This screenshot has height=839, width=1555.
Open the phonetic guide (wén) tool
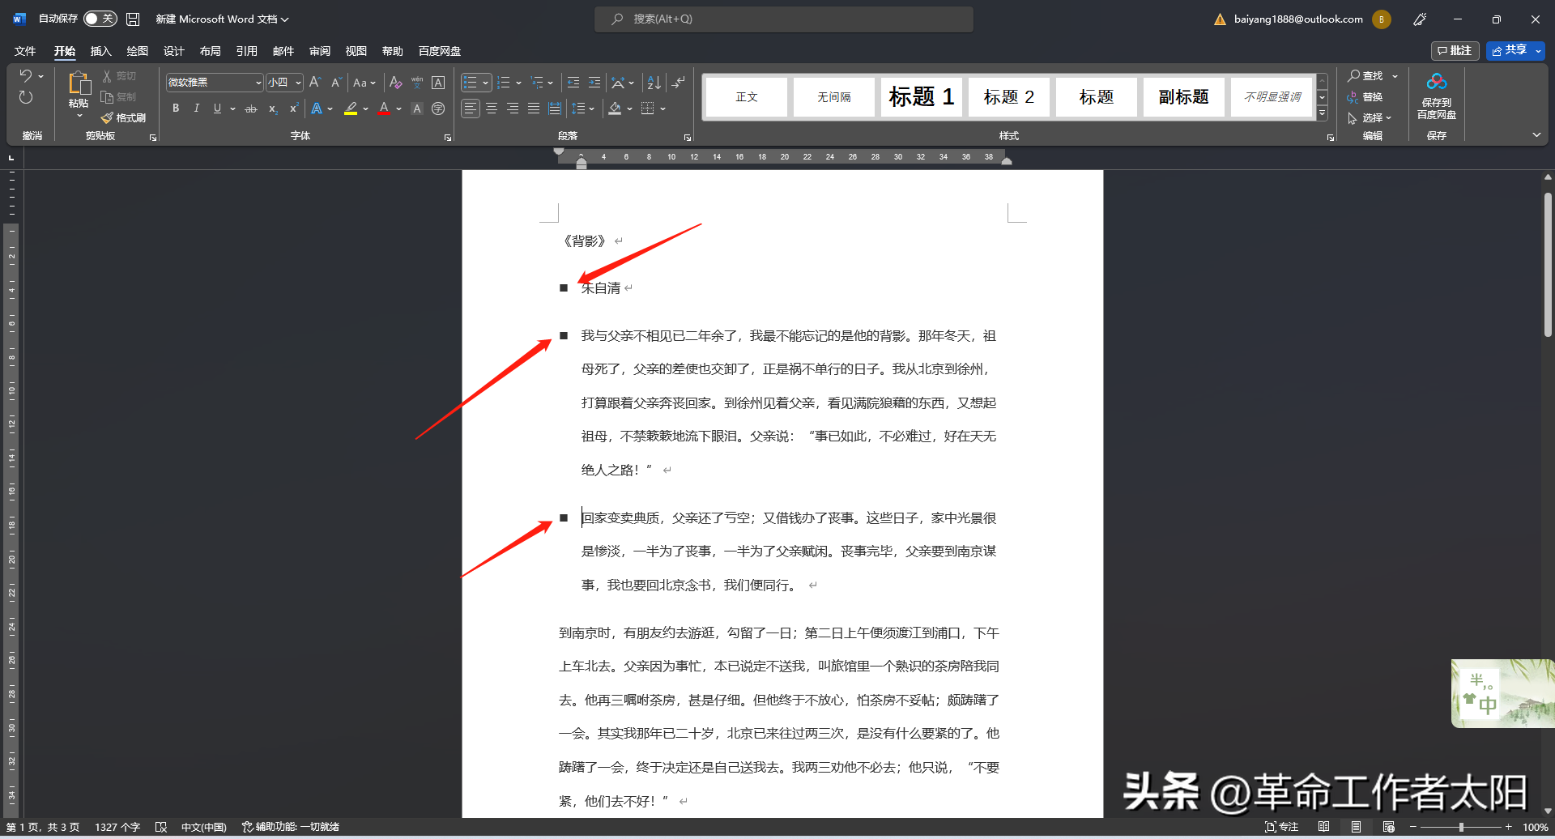[417, 83]
